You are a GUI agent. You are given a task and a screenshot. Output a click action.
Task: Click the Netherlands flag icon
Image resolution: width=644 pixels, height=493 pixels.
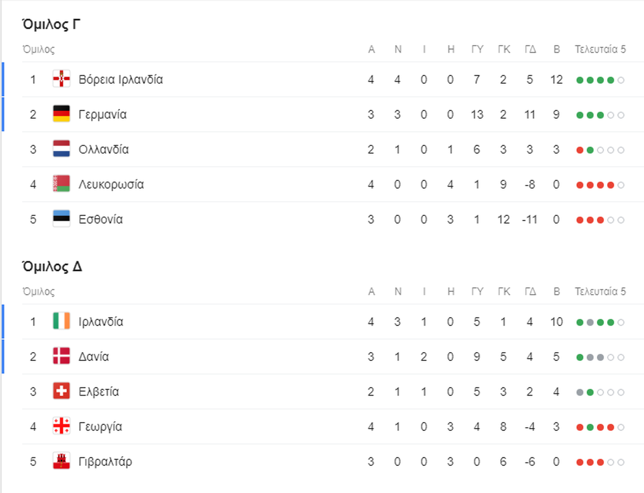coord(61,148)
